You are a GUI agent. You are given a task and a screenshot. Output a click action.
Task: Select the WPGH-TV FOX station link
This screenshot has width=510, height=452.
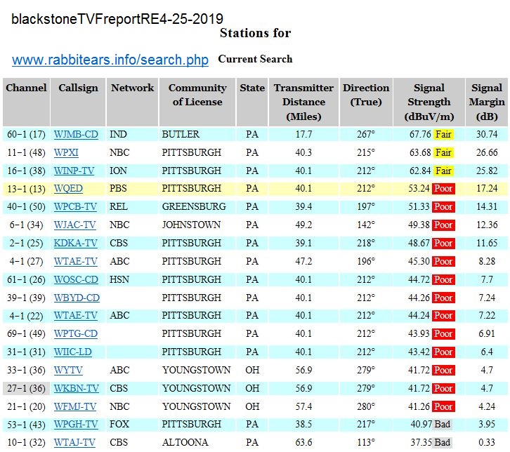(x=76, y=425)
